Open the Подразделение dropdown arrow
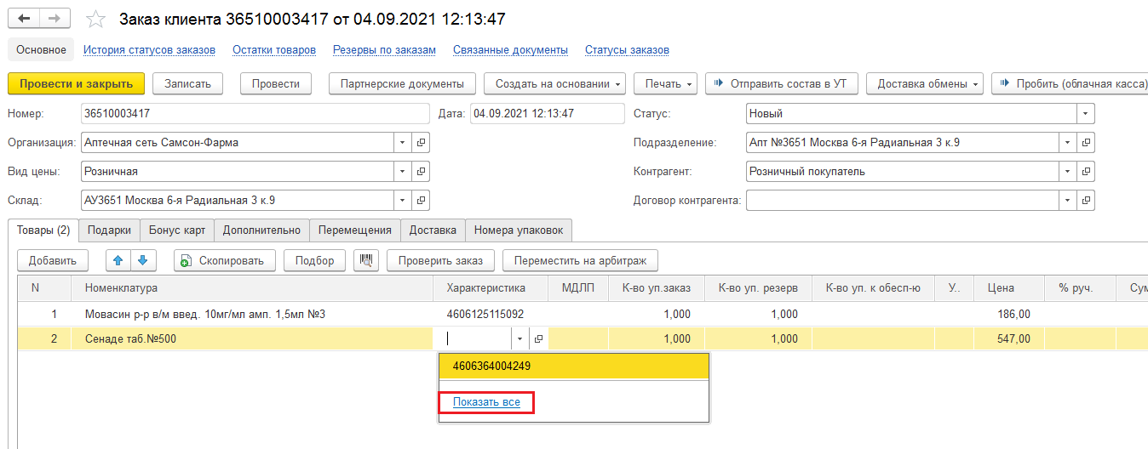Viewport: 1148px width, 449px height. (x=1067, y=143)
